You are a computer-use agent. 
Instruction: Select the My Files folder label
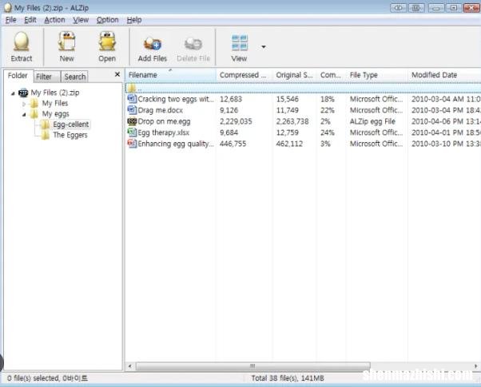click(55, 103)
